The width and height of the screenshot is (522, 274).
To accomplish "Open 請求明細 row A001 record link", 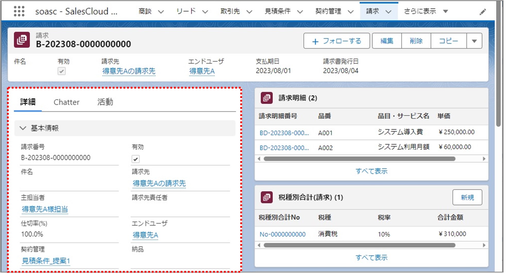I will click(x=284, y=133).
